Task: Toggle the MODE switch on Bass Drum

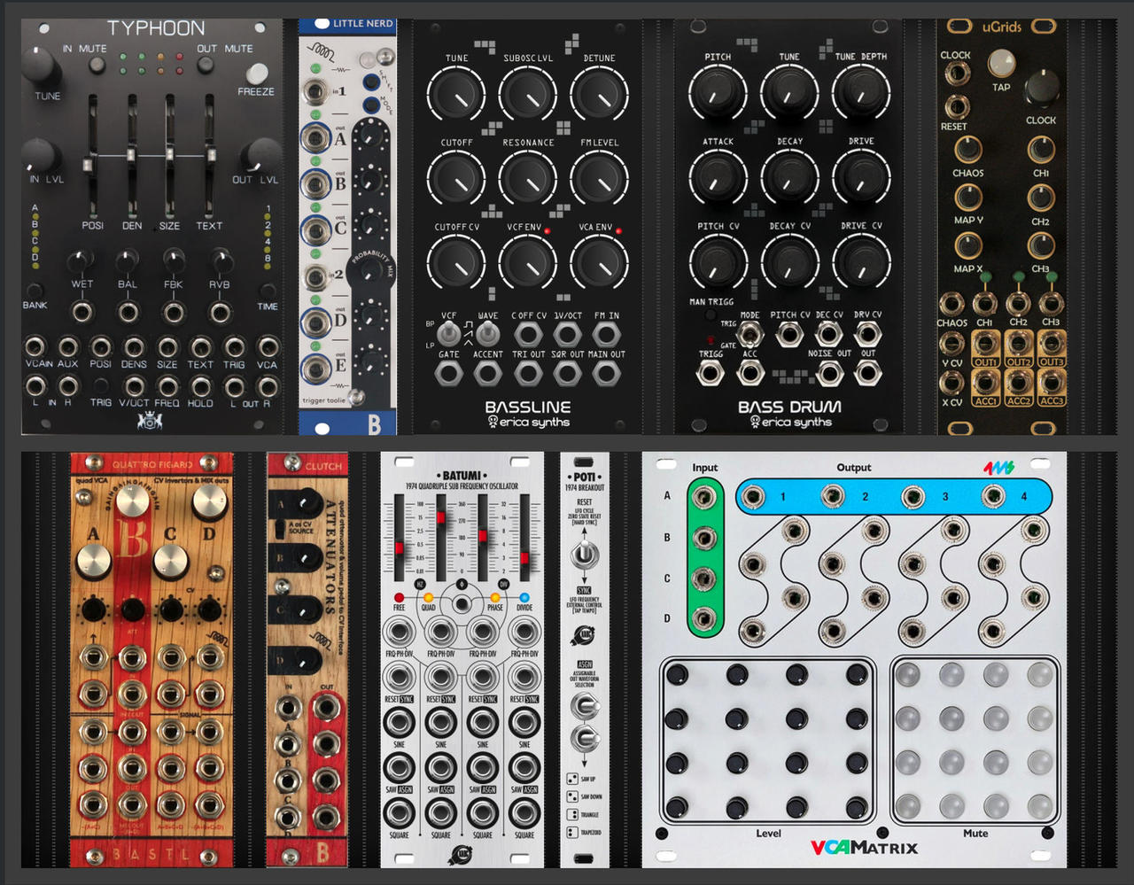Action: point(750,334)
